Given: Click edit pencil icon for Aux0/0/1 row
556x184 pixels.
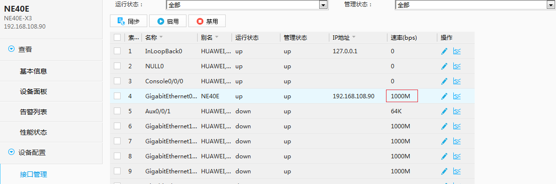Looking at the screenshot, I should (444, 111).
